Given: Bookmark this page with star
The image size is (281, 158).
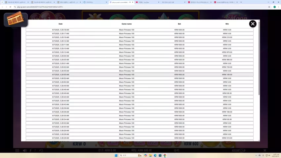Looking at the screenshot, I should [269, 7].
